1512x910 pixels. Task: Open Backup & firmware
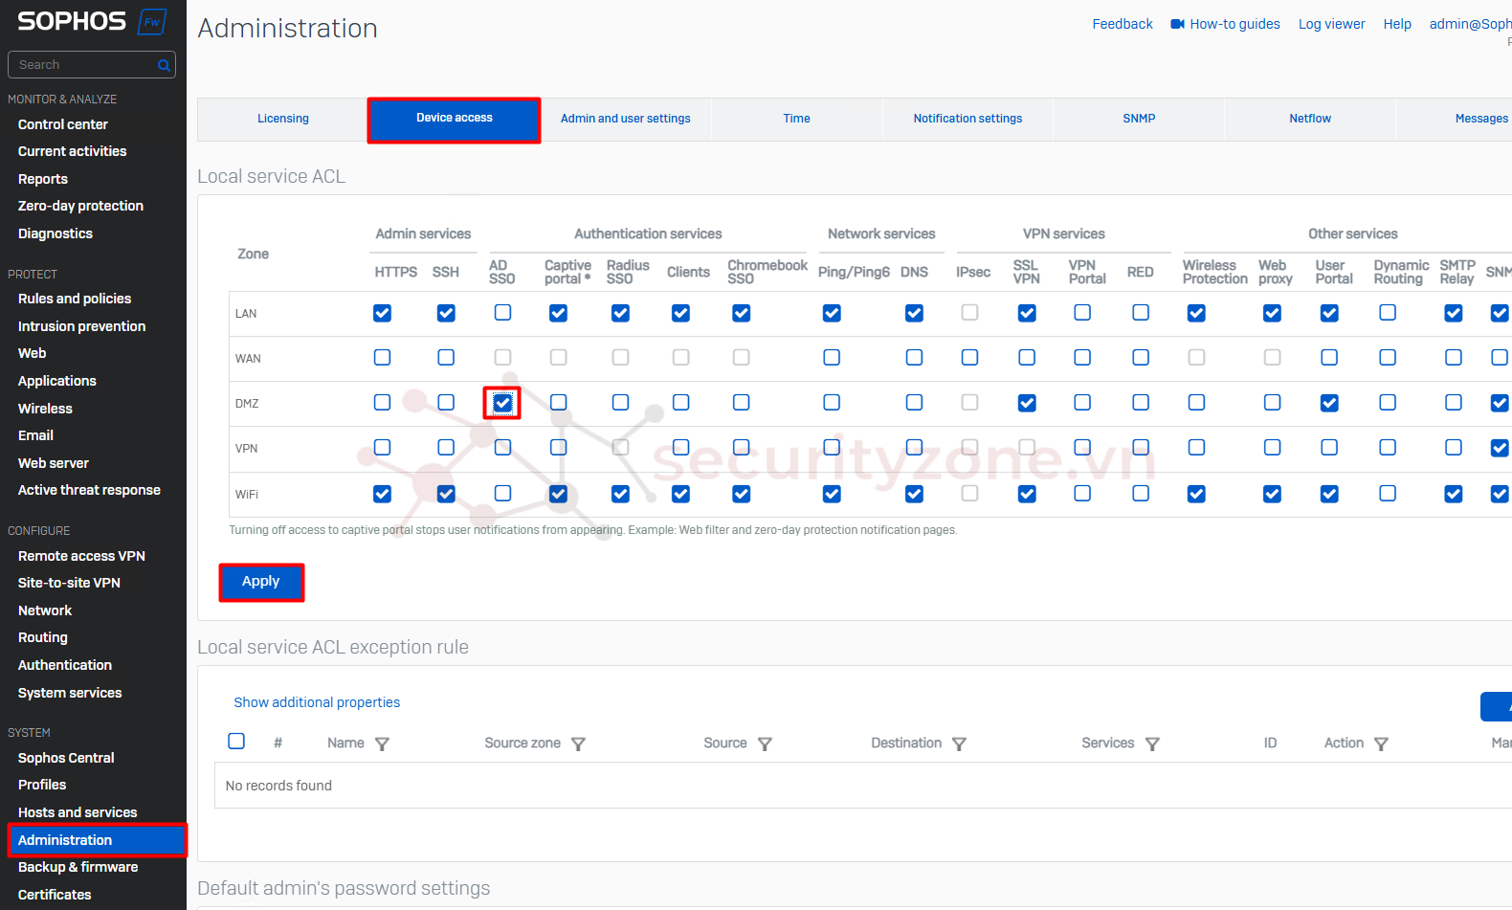coord(78,867)
